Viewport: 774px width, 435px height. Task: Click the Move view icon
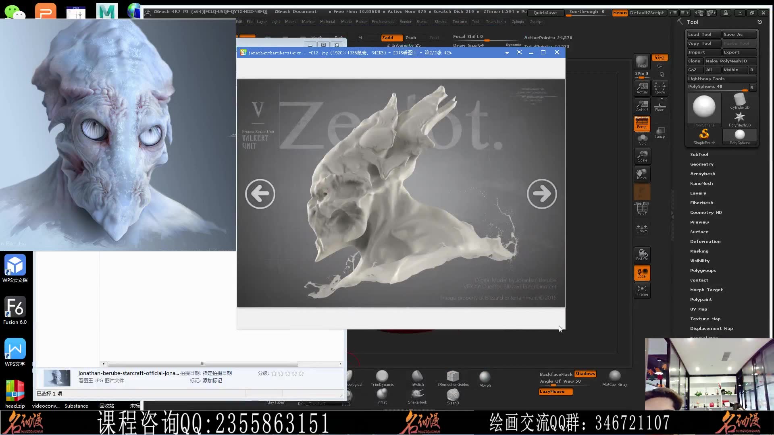(642, 174)
